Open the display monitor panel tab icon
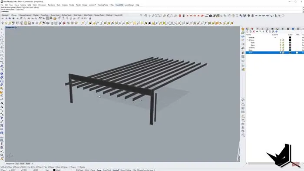 point(278,29)
